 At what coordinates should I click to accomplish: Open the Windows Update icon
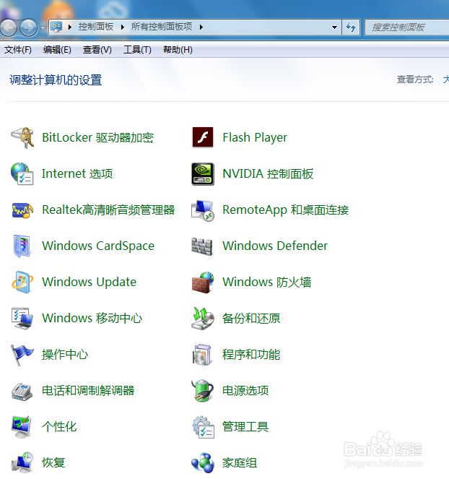point(22,282)
